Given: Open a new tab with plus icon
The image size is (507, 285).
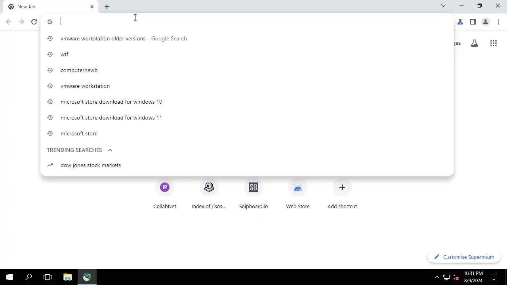Looking at the screenshot, I should pyautogui.click(x=107, y=7).
